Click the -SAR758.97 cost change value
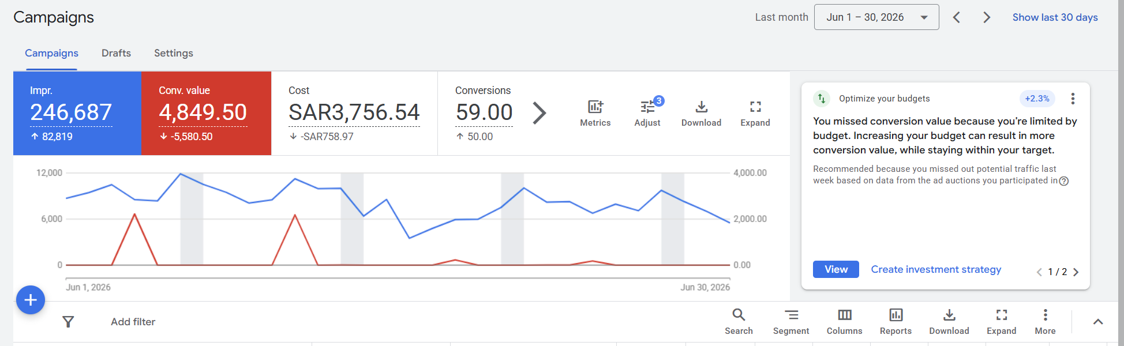1124x346 pixels. (327, 137)
